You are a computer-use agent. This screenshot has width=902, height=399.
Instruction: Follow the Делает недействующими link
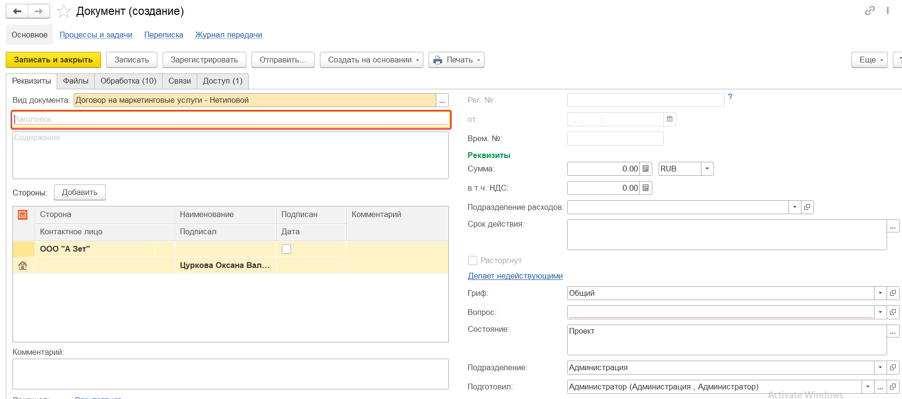click(515, 276)
